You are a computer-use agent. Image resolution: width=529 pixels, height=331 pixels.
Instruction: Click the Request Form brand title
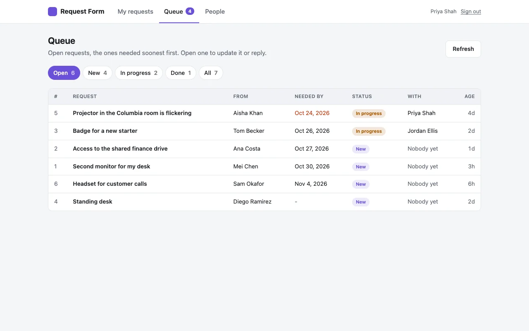[x=82, y=12]
